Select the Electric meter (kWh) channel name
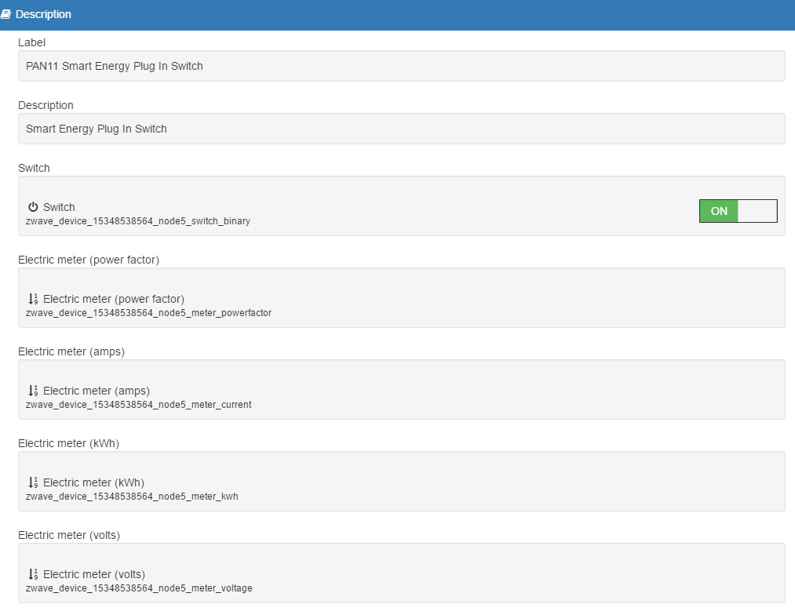Image resolution: width=795 pixels, height=615 pixels. pyautogui.click(x=93, y=482)
